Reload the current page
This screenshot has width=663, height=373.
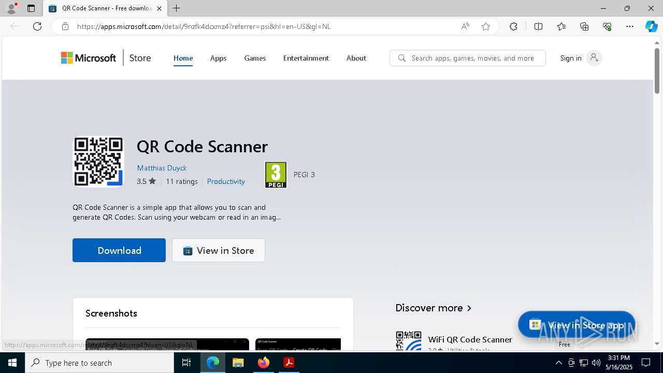click(37, 26)
